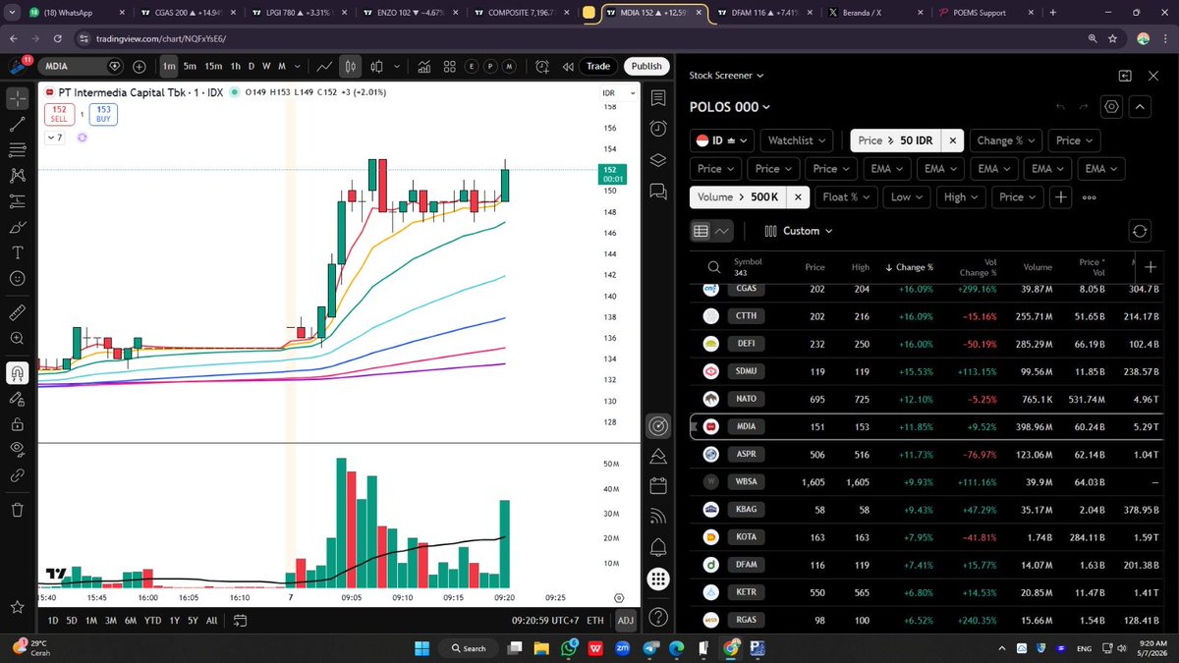Expand the POLOS 000 screen name menu

point(730,107)
